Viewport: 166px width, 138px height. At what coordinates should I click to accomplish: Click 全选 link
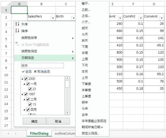28,71
